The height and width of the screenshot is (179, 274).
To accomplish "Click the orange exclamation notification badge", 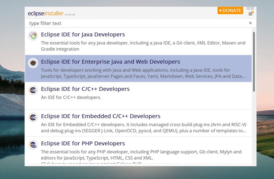I will point(253,12).
